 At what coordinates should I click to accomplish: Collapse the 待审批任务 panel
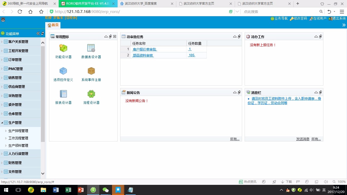235,37
